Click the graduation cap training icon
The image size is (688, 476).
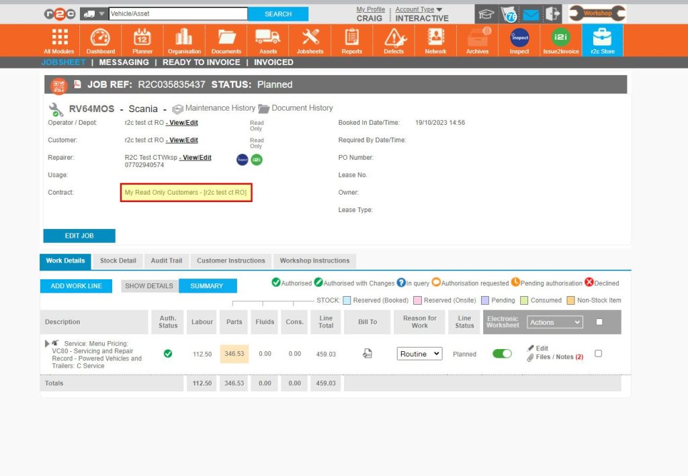(x=486, y=15)
